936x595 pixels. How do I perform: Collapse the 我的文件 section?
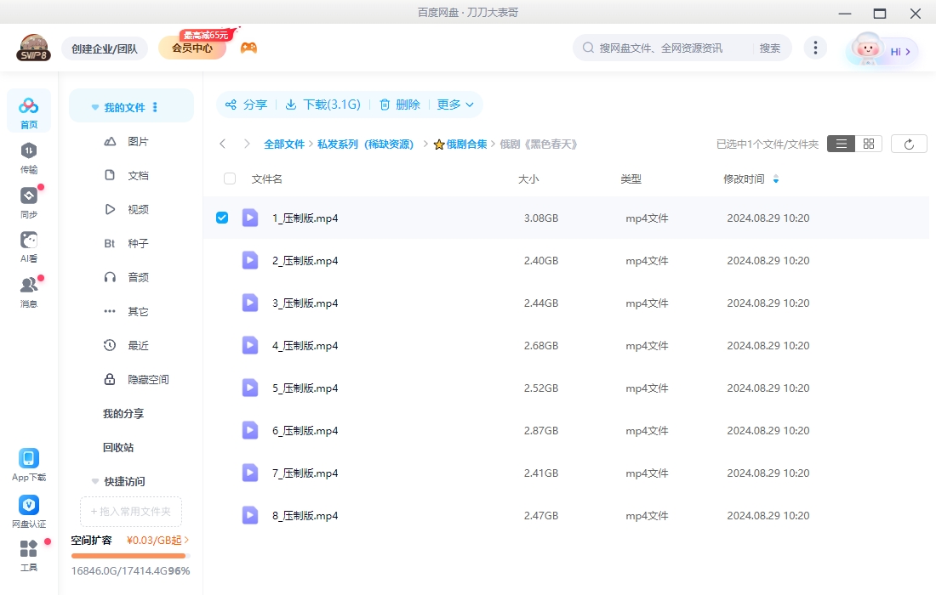click(x=94, y=106)
